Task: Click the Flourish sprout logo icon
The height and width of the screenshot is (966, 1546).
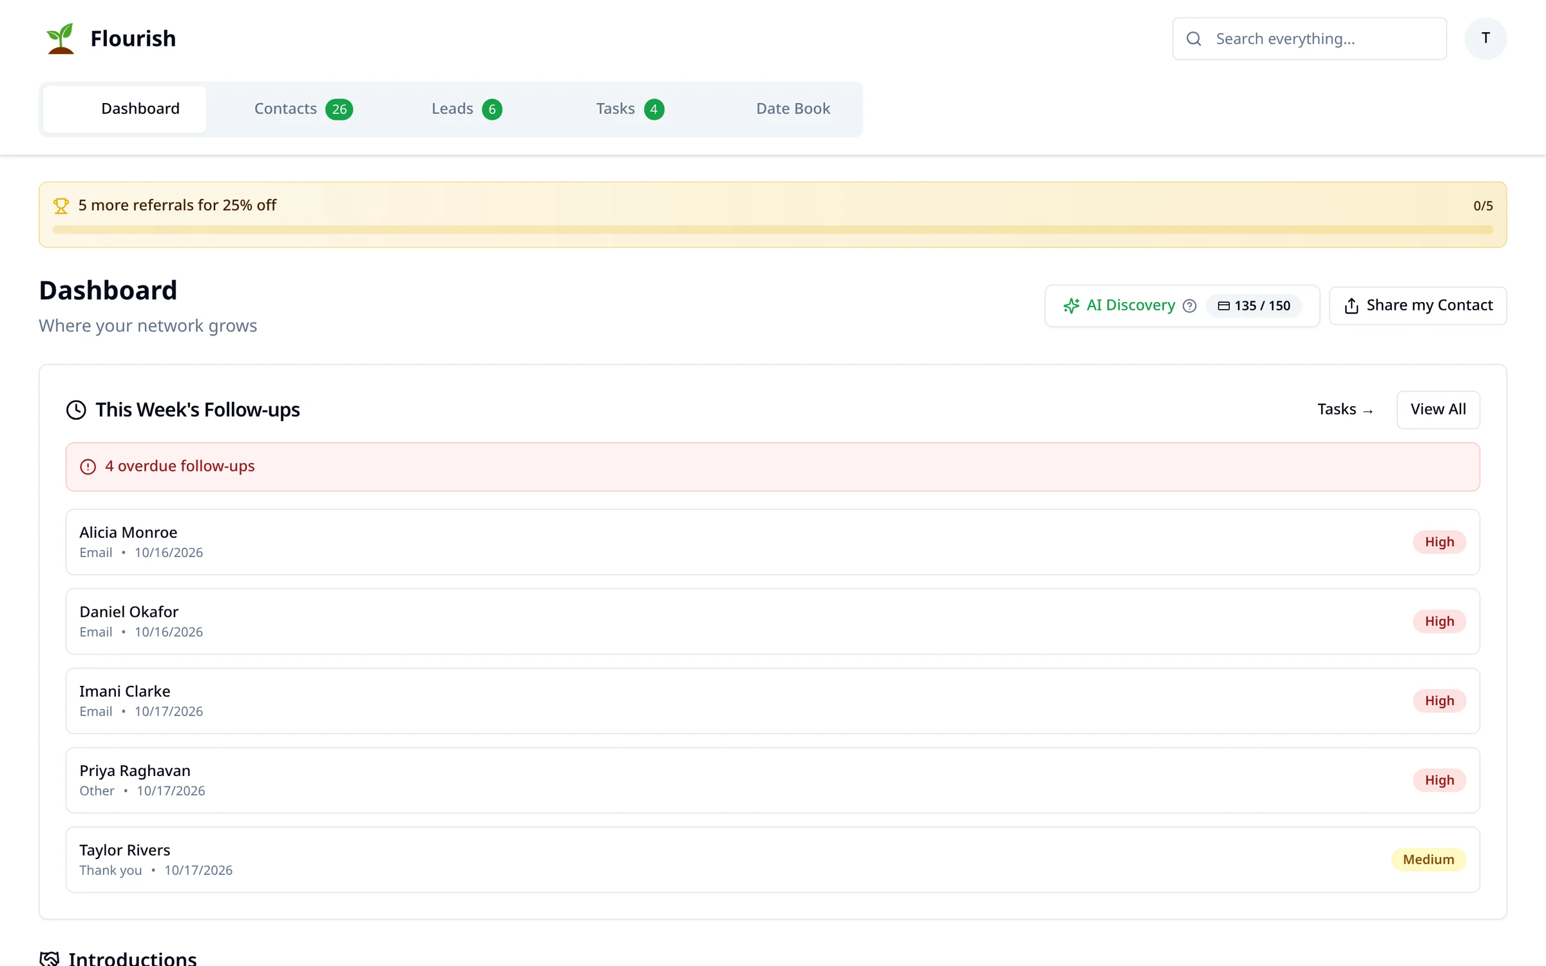Action: click(61, 39)
